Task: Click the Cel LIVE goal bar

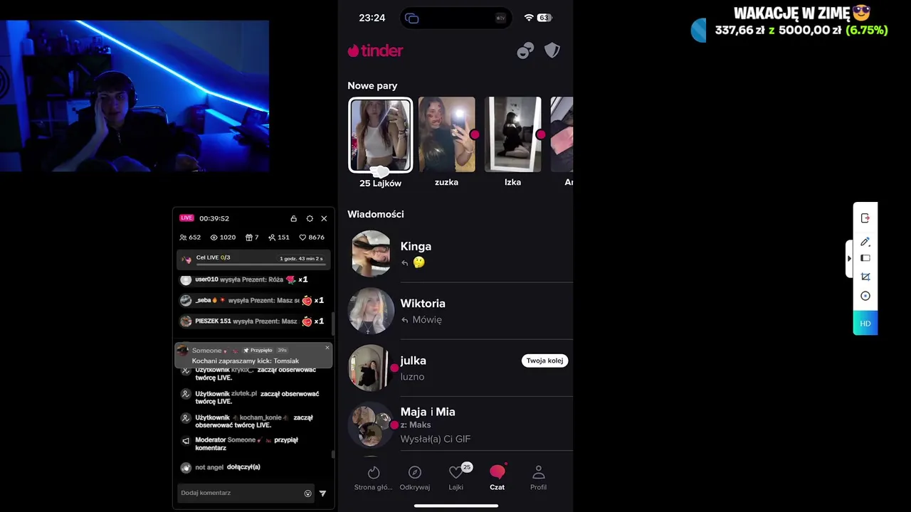Action: (x=253, y=259)
